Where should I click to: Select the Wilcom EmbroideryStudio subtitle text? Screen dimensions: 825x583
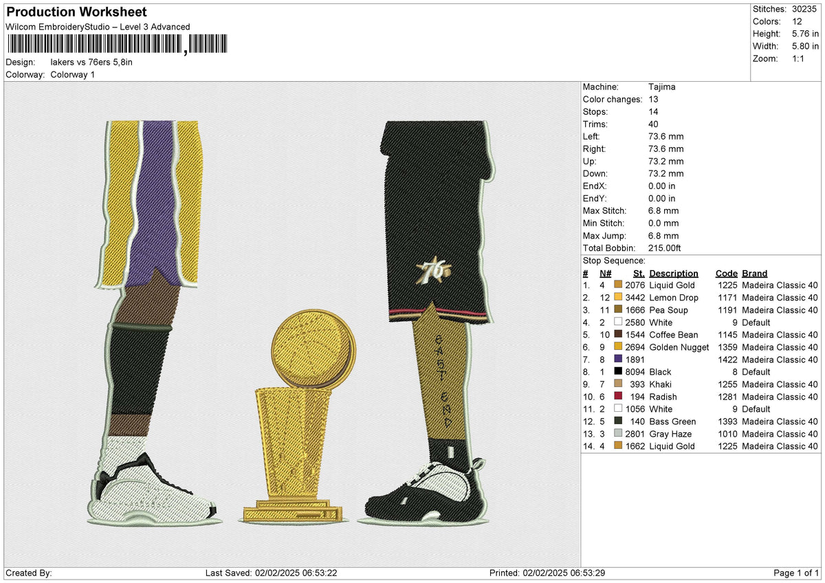pos(98,27)
